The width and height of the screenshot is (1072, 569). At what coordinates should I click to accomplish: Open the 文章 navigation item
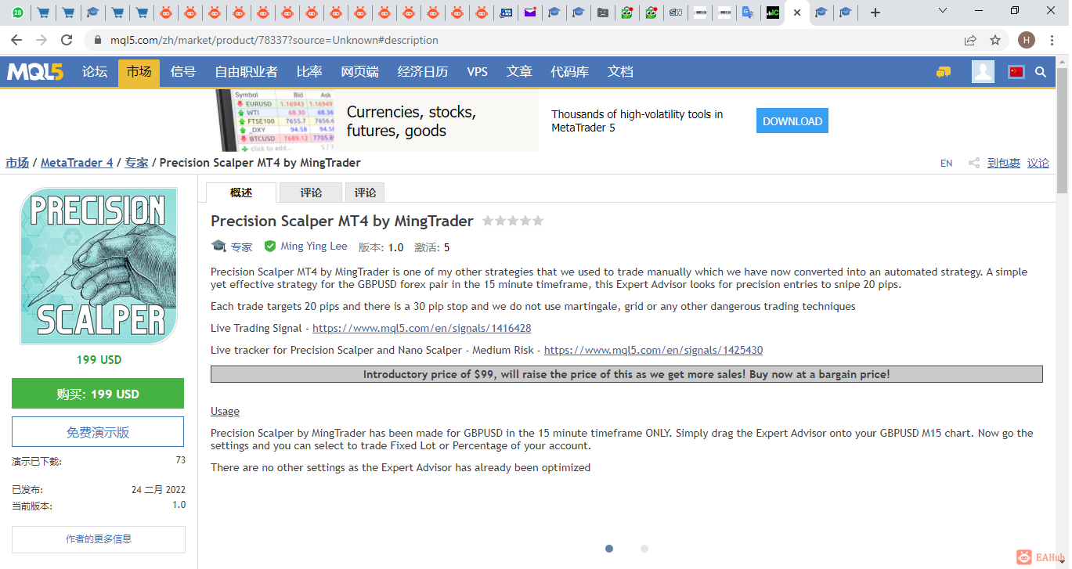point(519,72)
